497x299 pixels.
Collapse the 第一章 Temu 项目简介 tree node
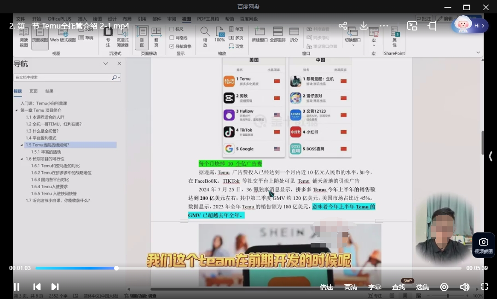pyautogui.click(x=17, y=110)
